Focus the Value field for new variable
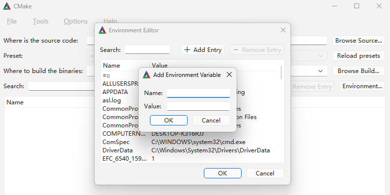390x195 pixels. tap(198, 106)
